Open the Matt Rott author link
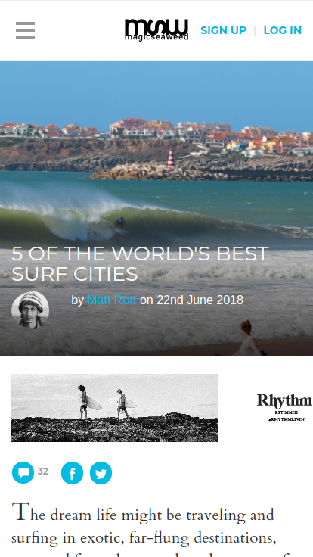 pos(111,300)
